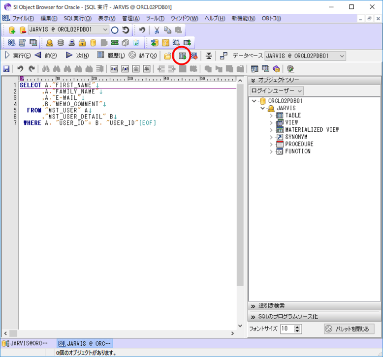The width and height of the screenshot is (383, 357).
Task: Click the new connection database icon
Action: tap(12, 30)
